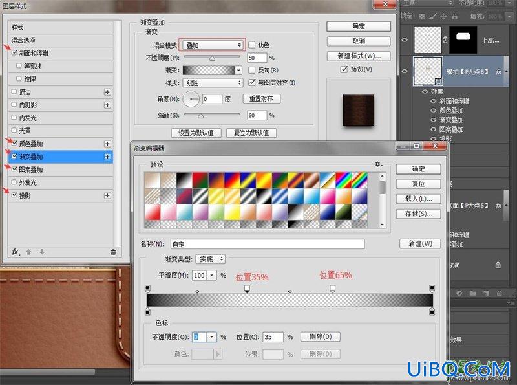Click 确定 in the Layer Style dialog
This screenshot has width=517, height=385.
[359, 27]
